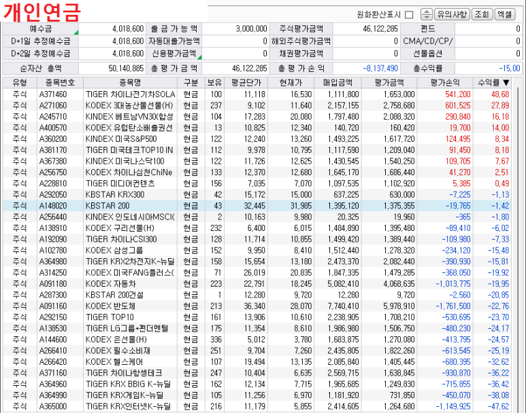
Task: Select the KODEX 차이나심천ChiNe row
Action: [x=257, y=172]
